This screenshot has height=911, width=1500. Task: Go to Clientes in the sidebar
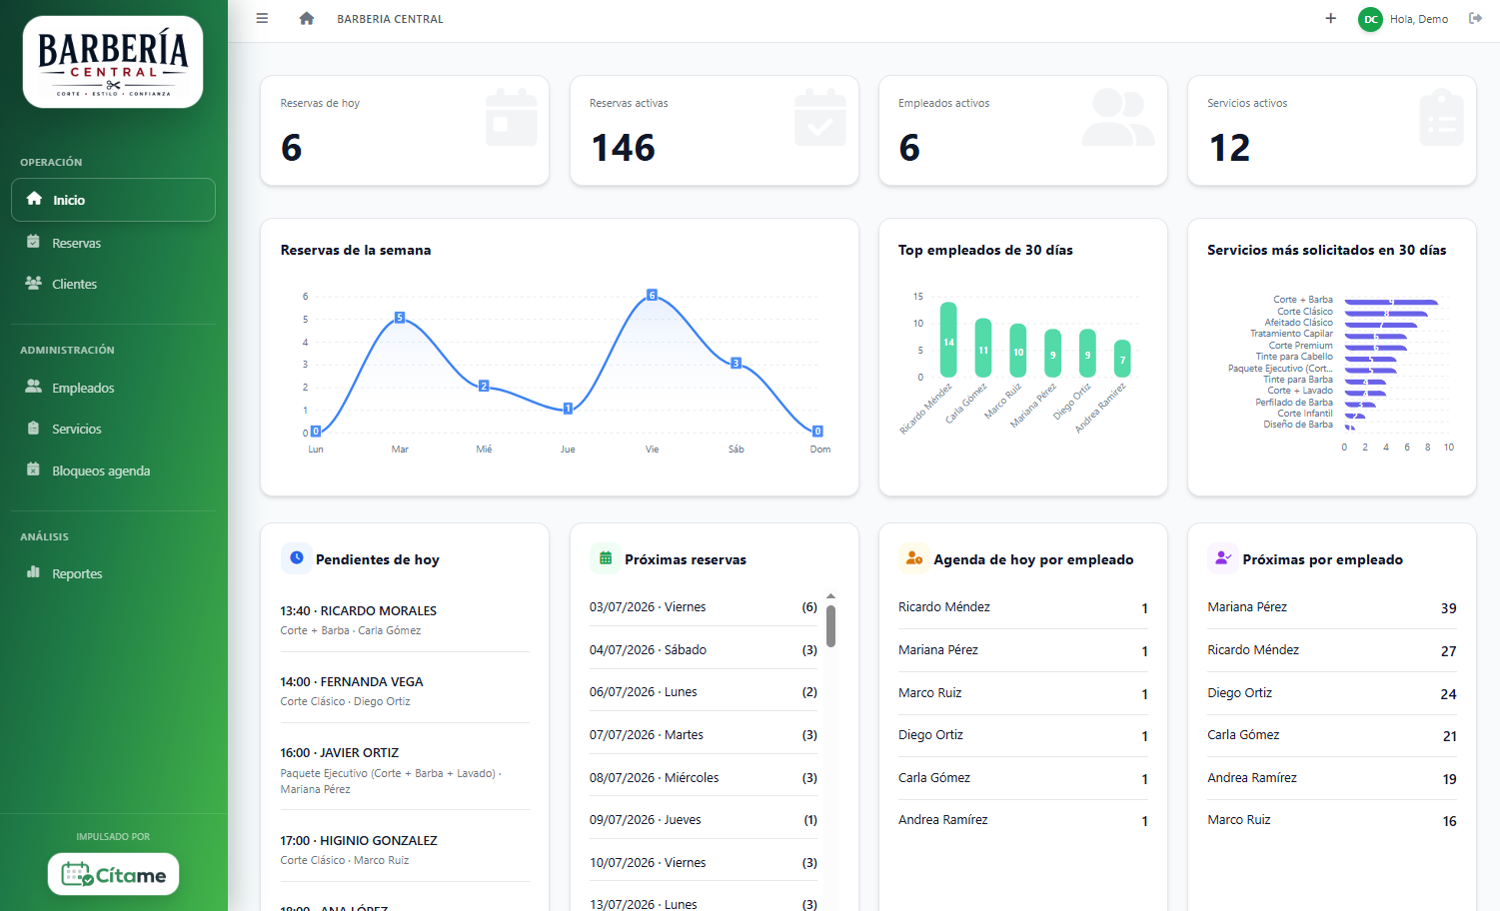tap(113, 284)
